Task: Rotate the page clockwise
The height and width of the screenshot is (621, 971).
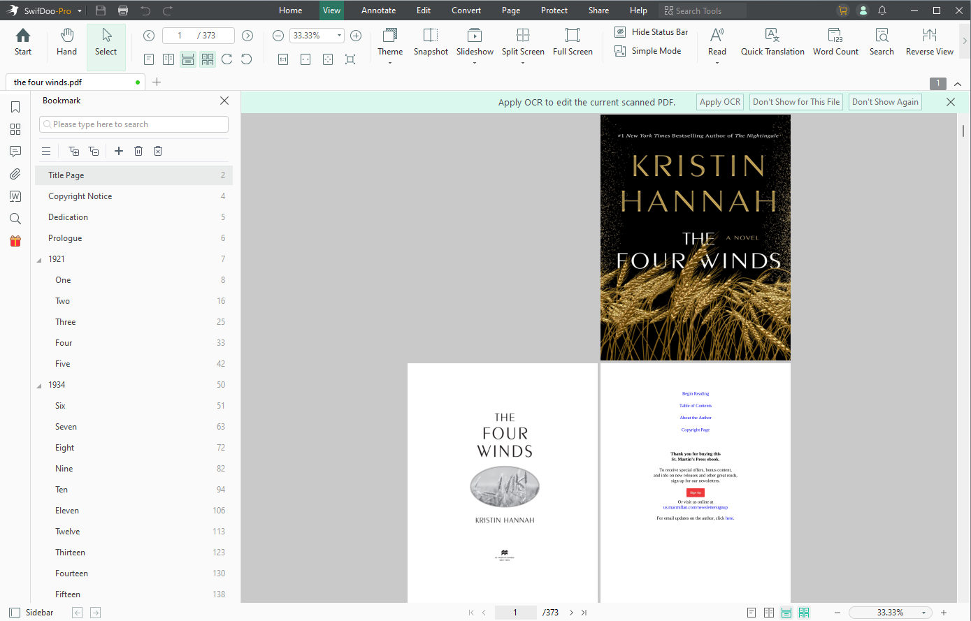Action: point(227,59)
